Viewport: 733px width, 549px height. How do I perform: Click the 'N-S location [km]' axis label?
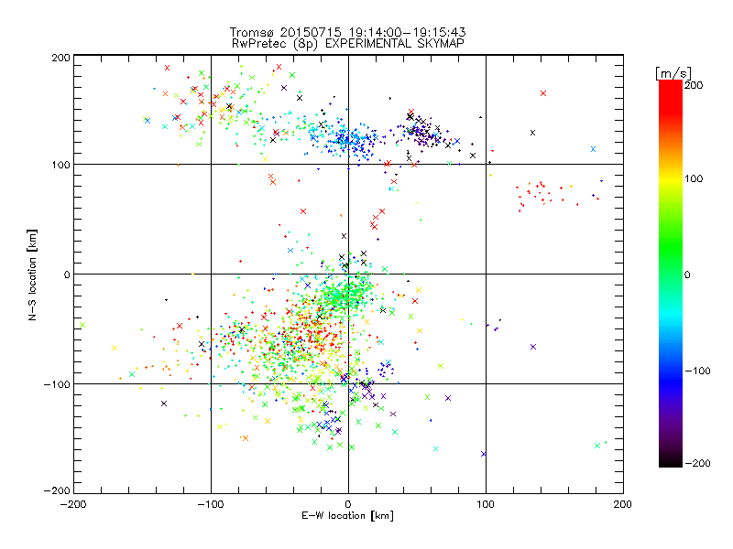(32, 274)
